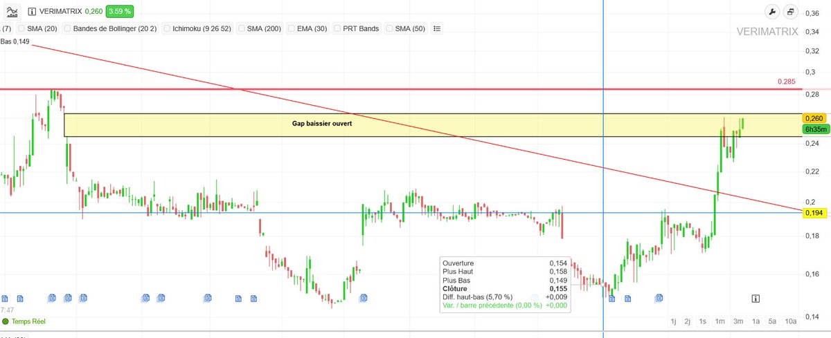Image resolution: width=831 pixels, height=338 pixels.
Task: Check the PRT Bands indicator
Action: pos(337,28)
